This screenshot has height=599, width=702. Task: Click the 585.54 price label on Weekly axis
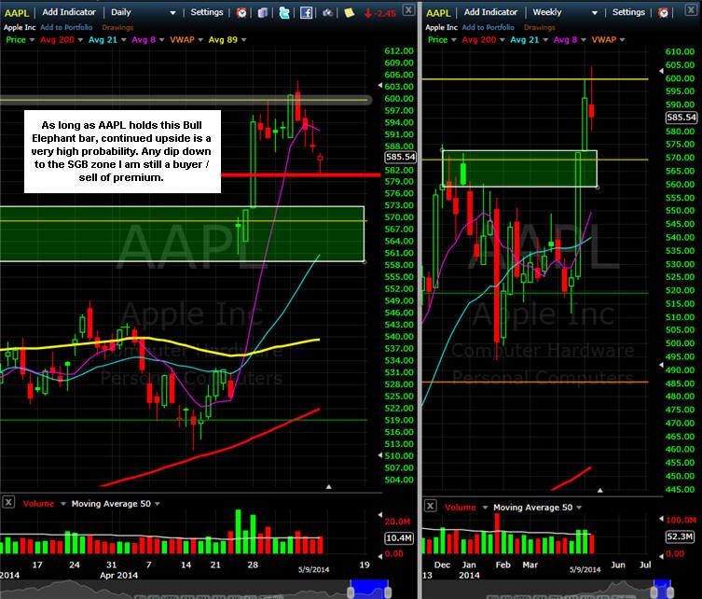coord(681,118)
